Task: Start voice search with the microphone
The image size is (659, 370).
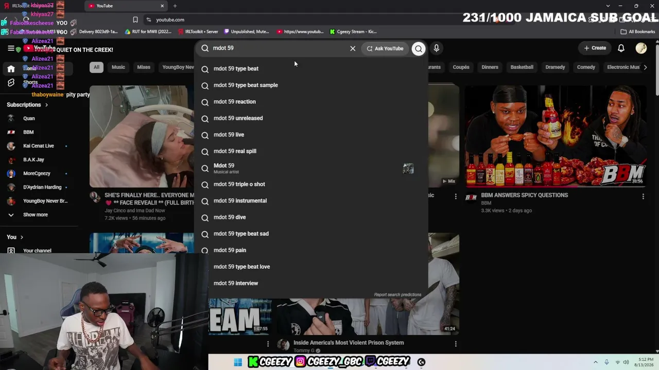Action: [436, 48]
